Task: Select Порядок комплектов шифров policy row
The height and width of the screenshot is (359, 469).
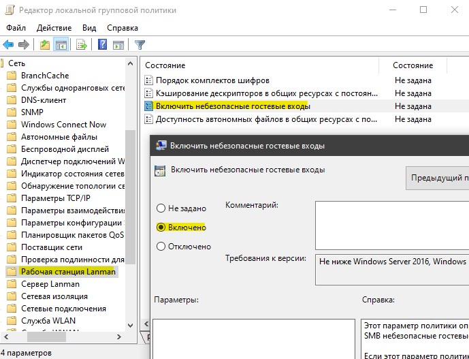Action: [305, 80]
